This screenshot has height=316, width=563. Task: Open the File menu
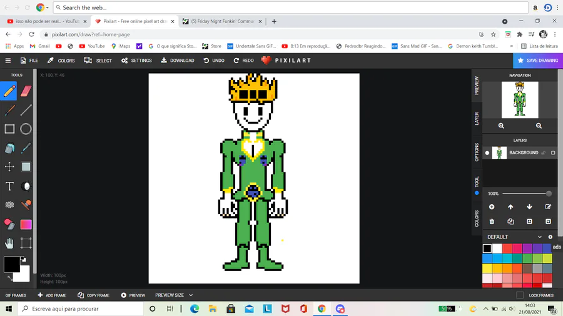tap(29, 61)
